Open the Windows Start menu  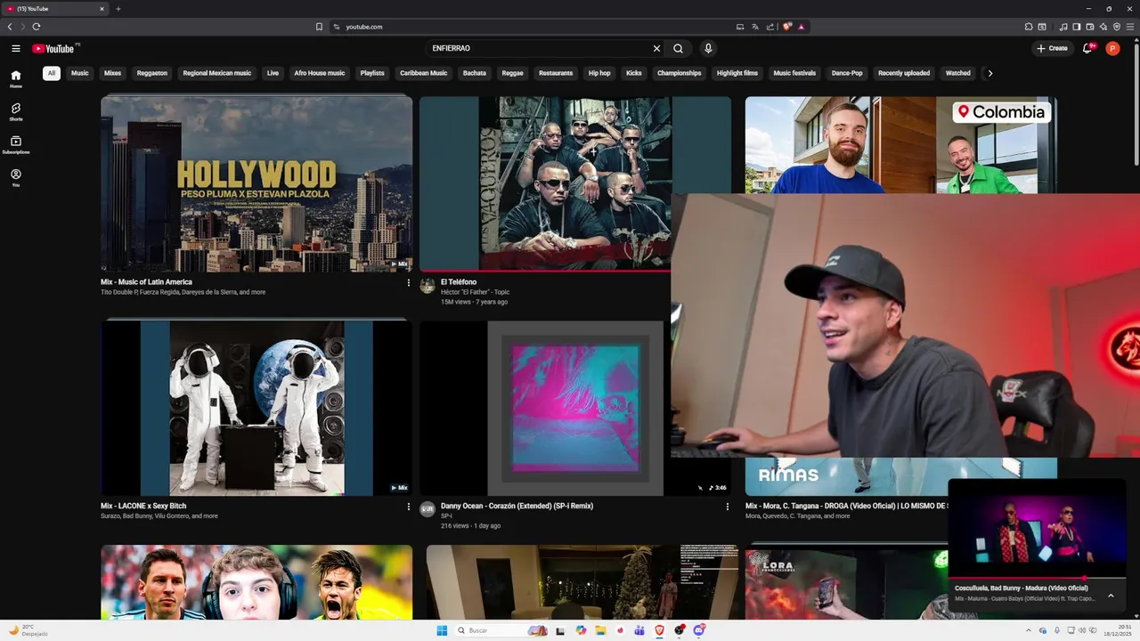coord(442,630)
